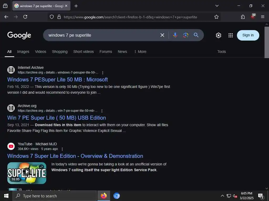Screen dimensions: 269x201
Task: Clear the search query with the X
Action: [x=162, y=35]
